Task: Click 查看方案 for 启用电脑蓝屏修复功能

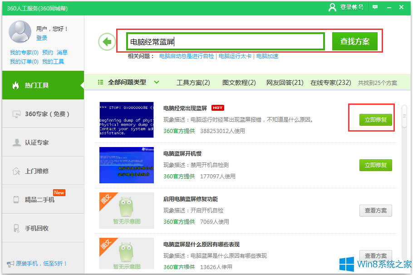Action: (375, 210)
